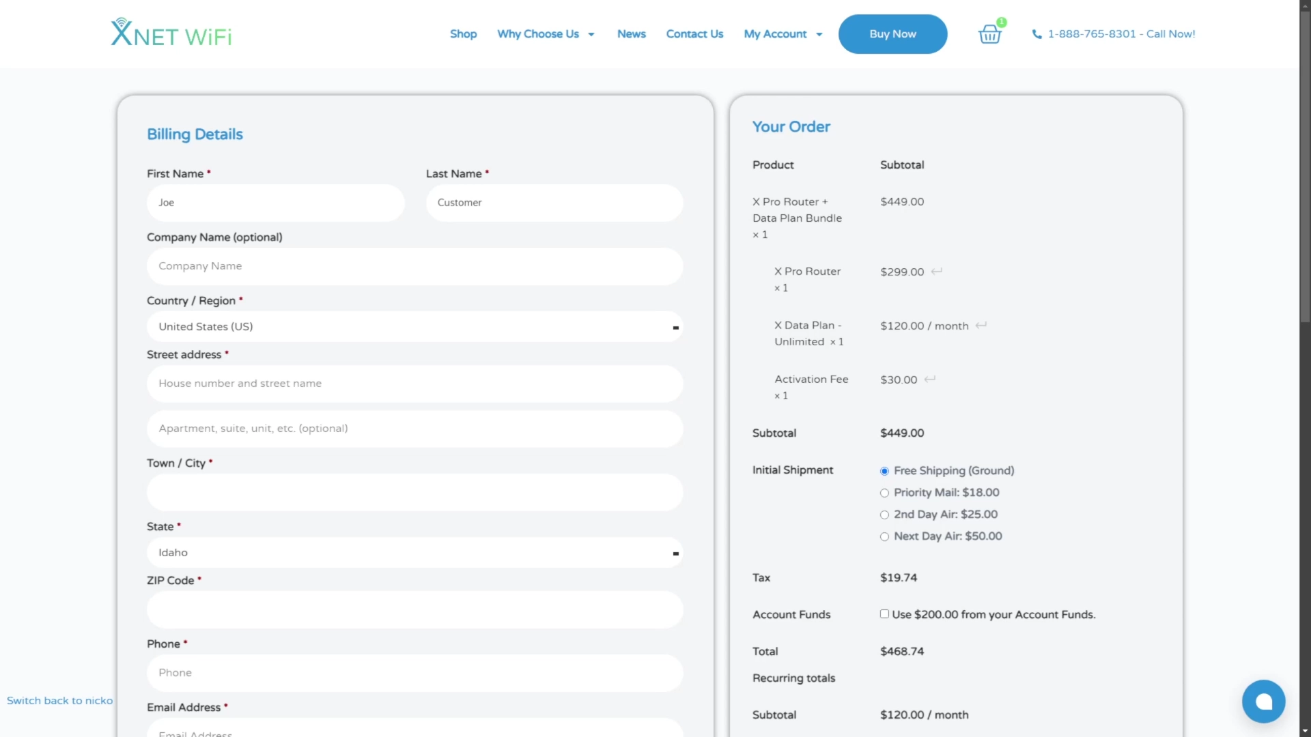Click the Recurring totals label

coord(793,678)
